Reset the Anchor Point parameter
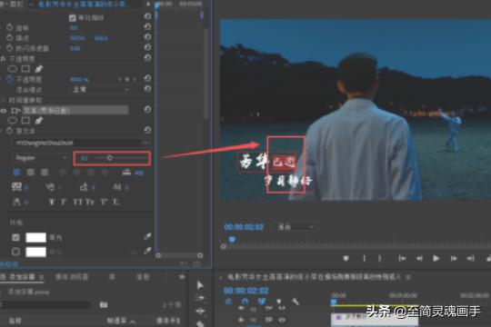This screenshot has height=327, width=491. (x=147, y=37)
